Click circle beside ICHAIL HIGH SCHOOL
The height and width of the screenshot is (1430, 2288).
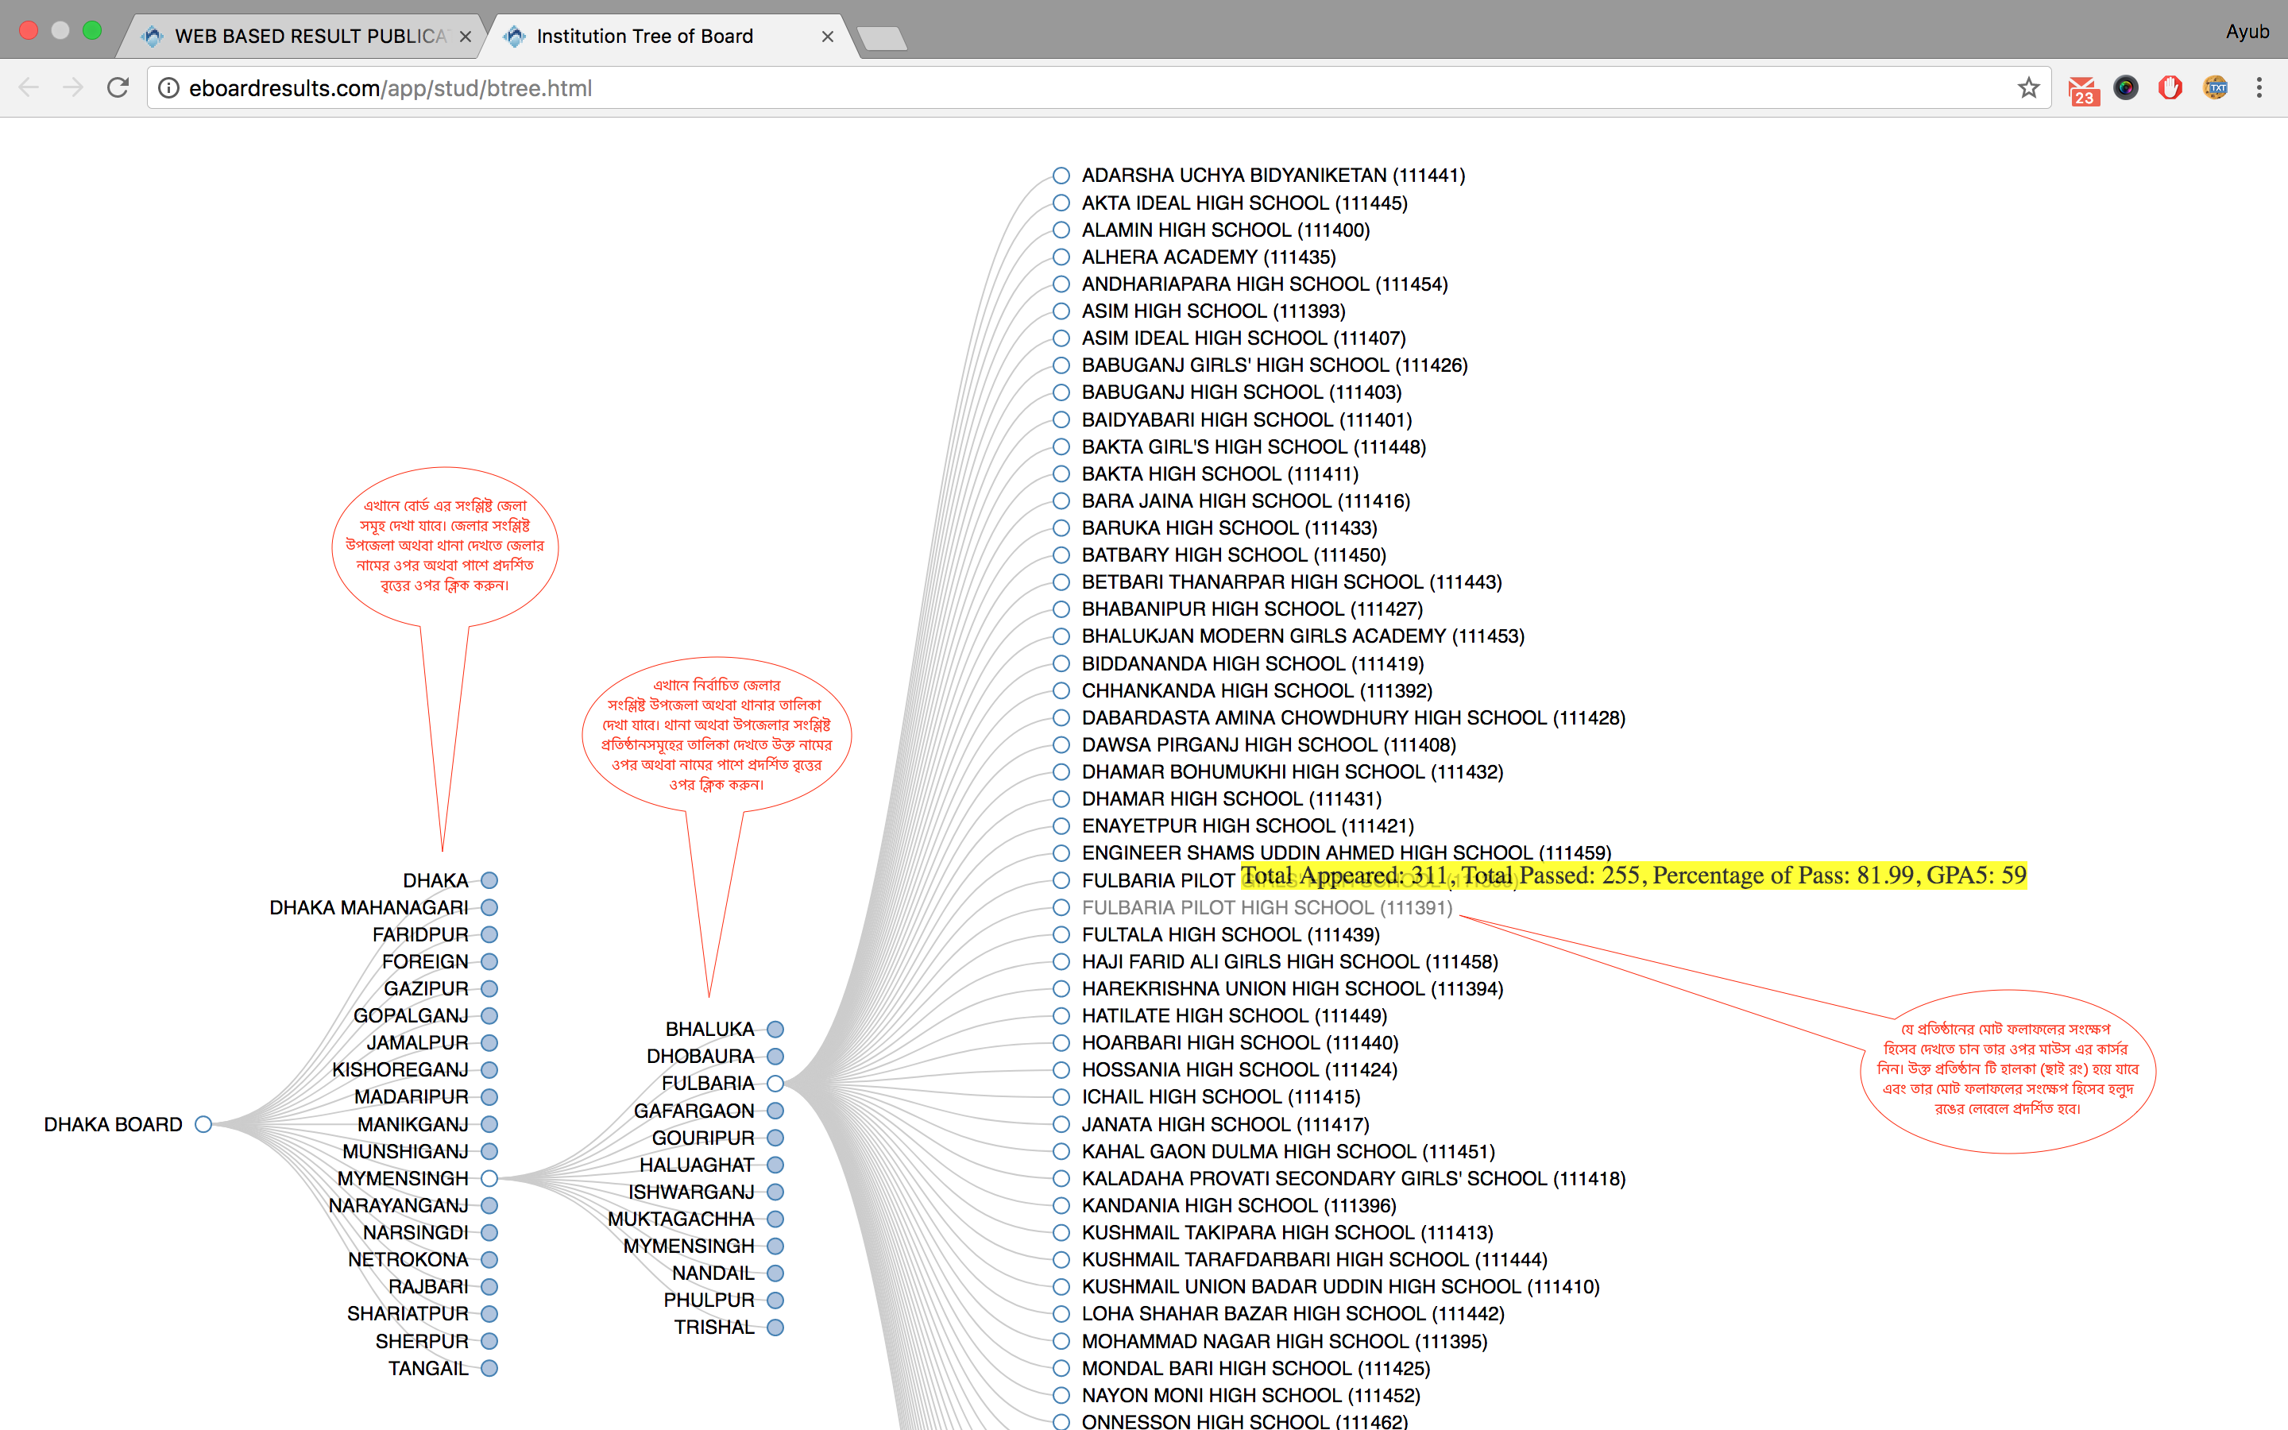1061,1097
